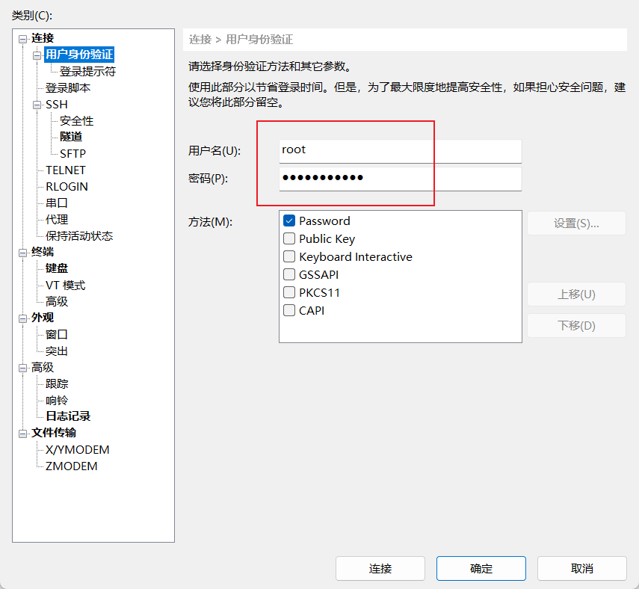
Task: Collapse the SSH tree node
Action: coord(37,105)
